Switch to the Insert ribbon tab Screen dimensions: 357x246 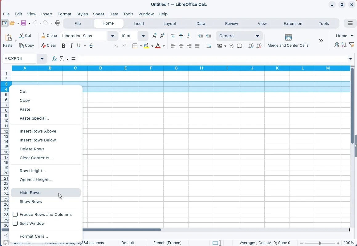pos(139,23)
